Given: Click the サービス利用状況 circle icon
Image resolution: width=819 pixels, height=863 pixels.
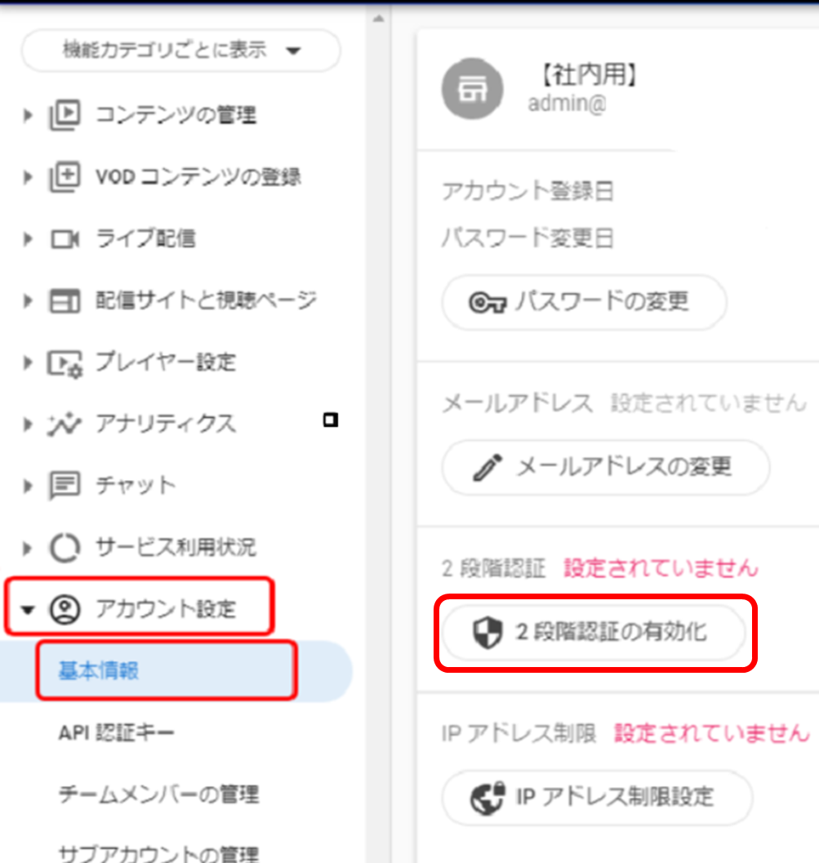Looking at the screenshot, I should 65,547.
